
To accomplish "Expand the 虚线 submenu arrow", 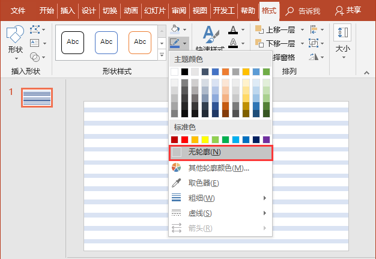I will (x=265, y=213).
